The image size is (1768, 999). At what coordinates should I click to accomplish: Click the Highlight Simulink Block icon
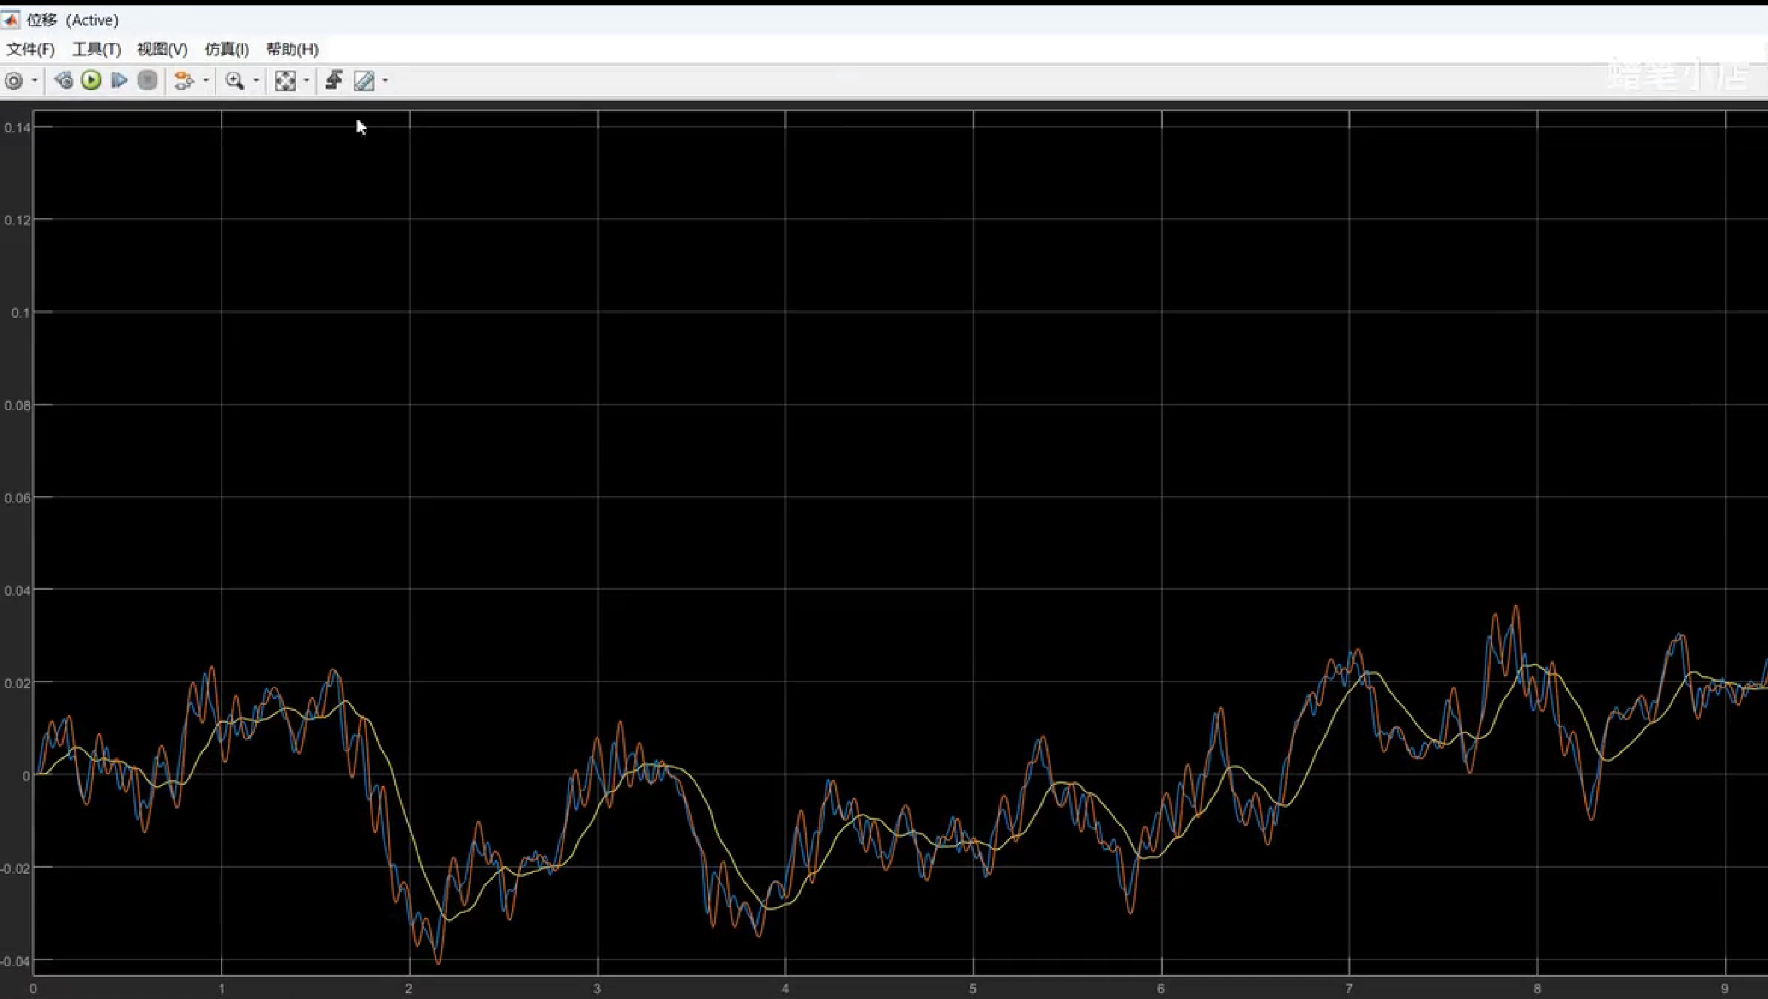[x=183, y=81]
